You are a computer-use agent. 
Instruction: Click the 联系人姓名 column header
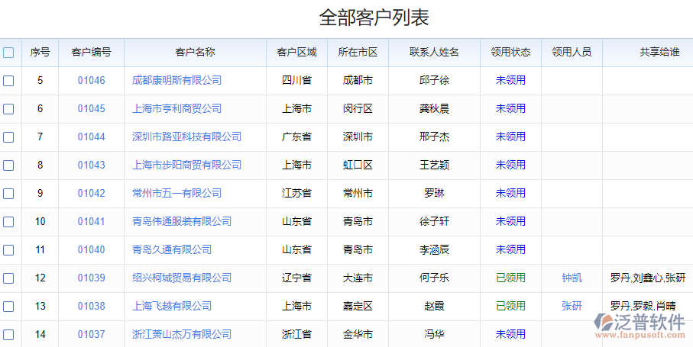(434, 53)
